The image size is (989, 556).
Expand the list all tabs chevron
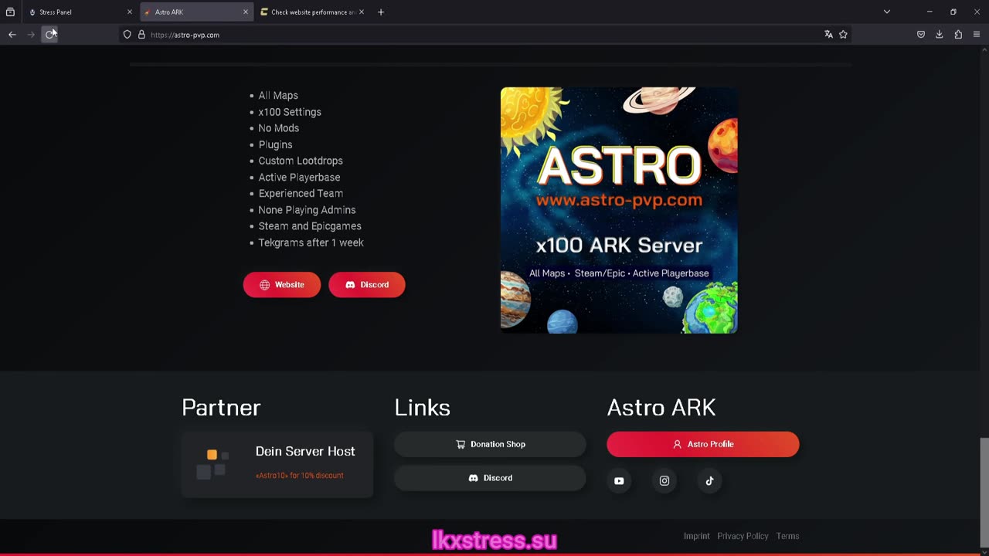[x=887, y=12]
